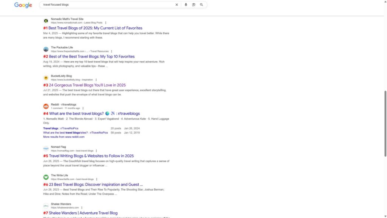
Task: Click Nomadic Matt's Travel Site name
Action: (67, 19)
